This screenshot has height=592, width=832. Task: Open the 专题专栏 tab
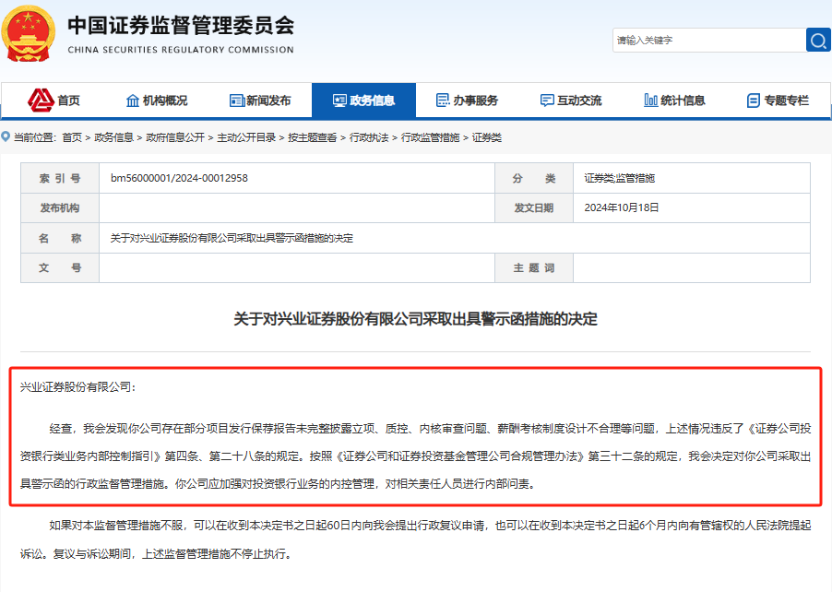tap(778, 101)
